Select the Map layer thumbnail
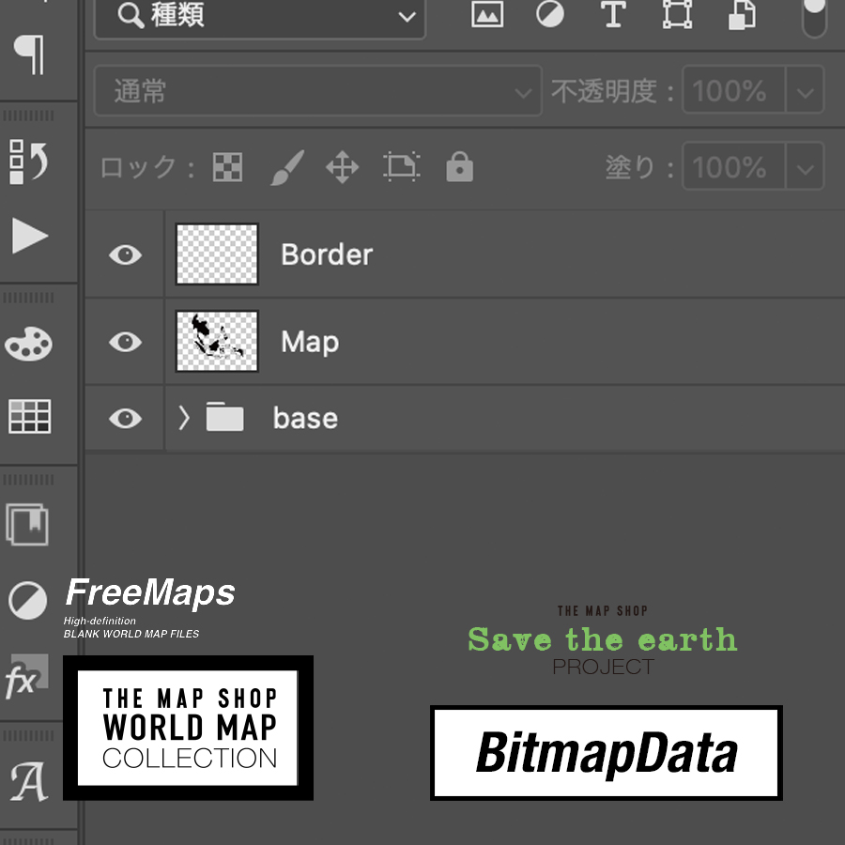This screenshot has height=845, width=845. pos(217,342)
